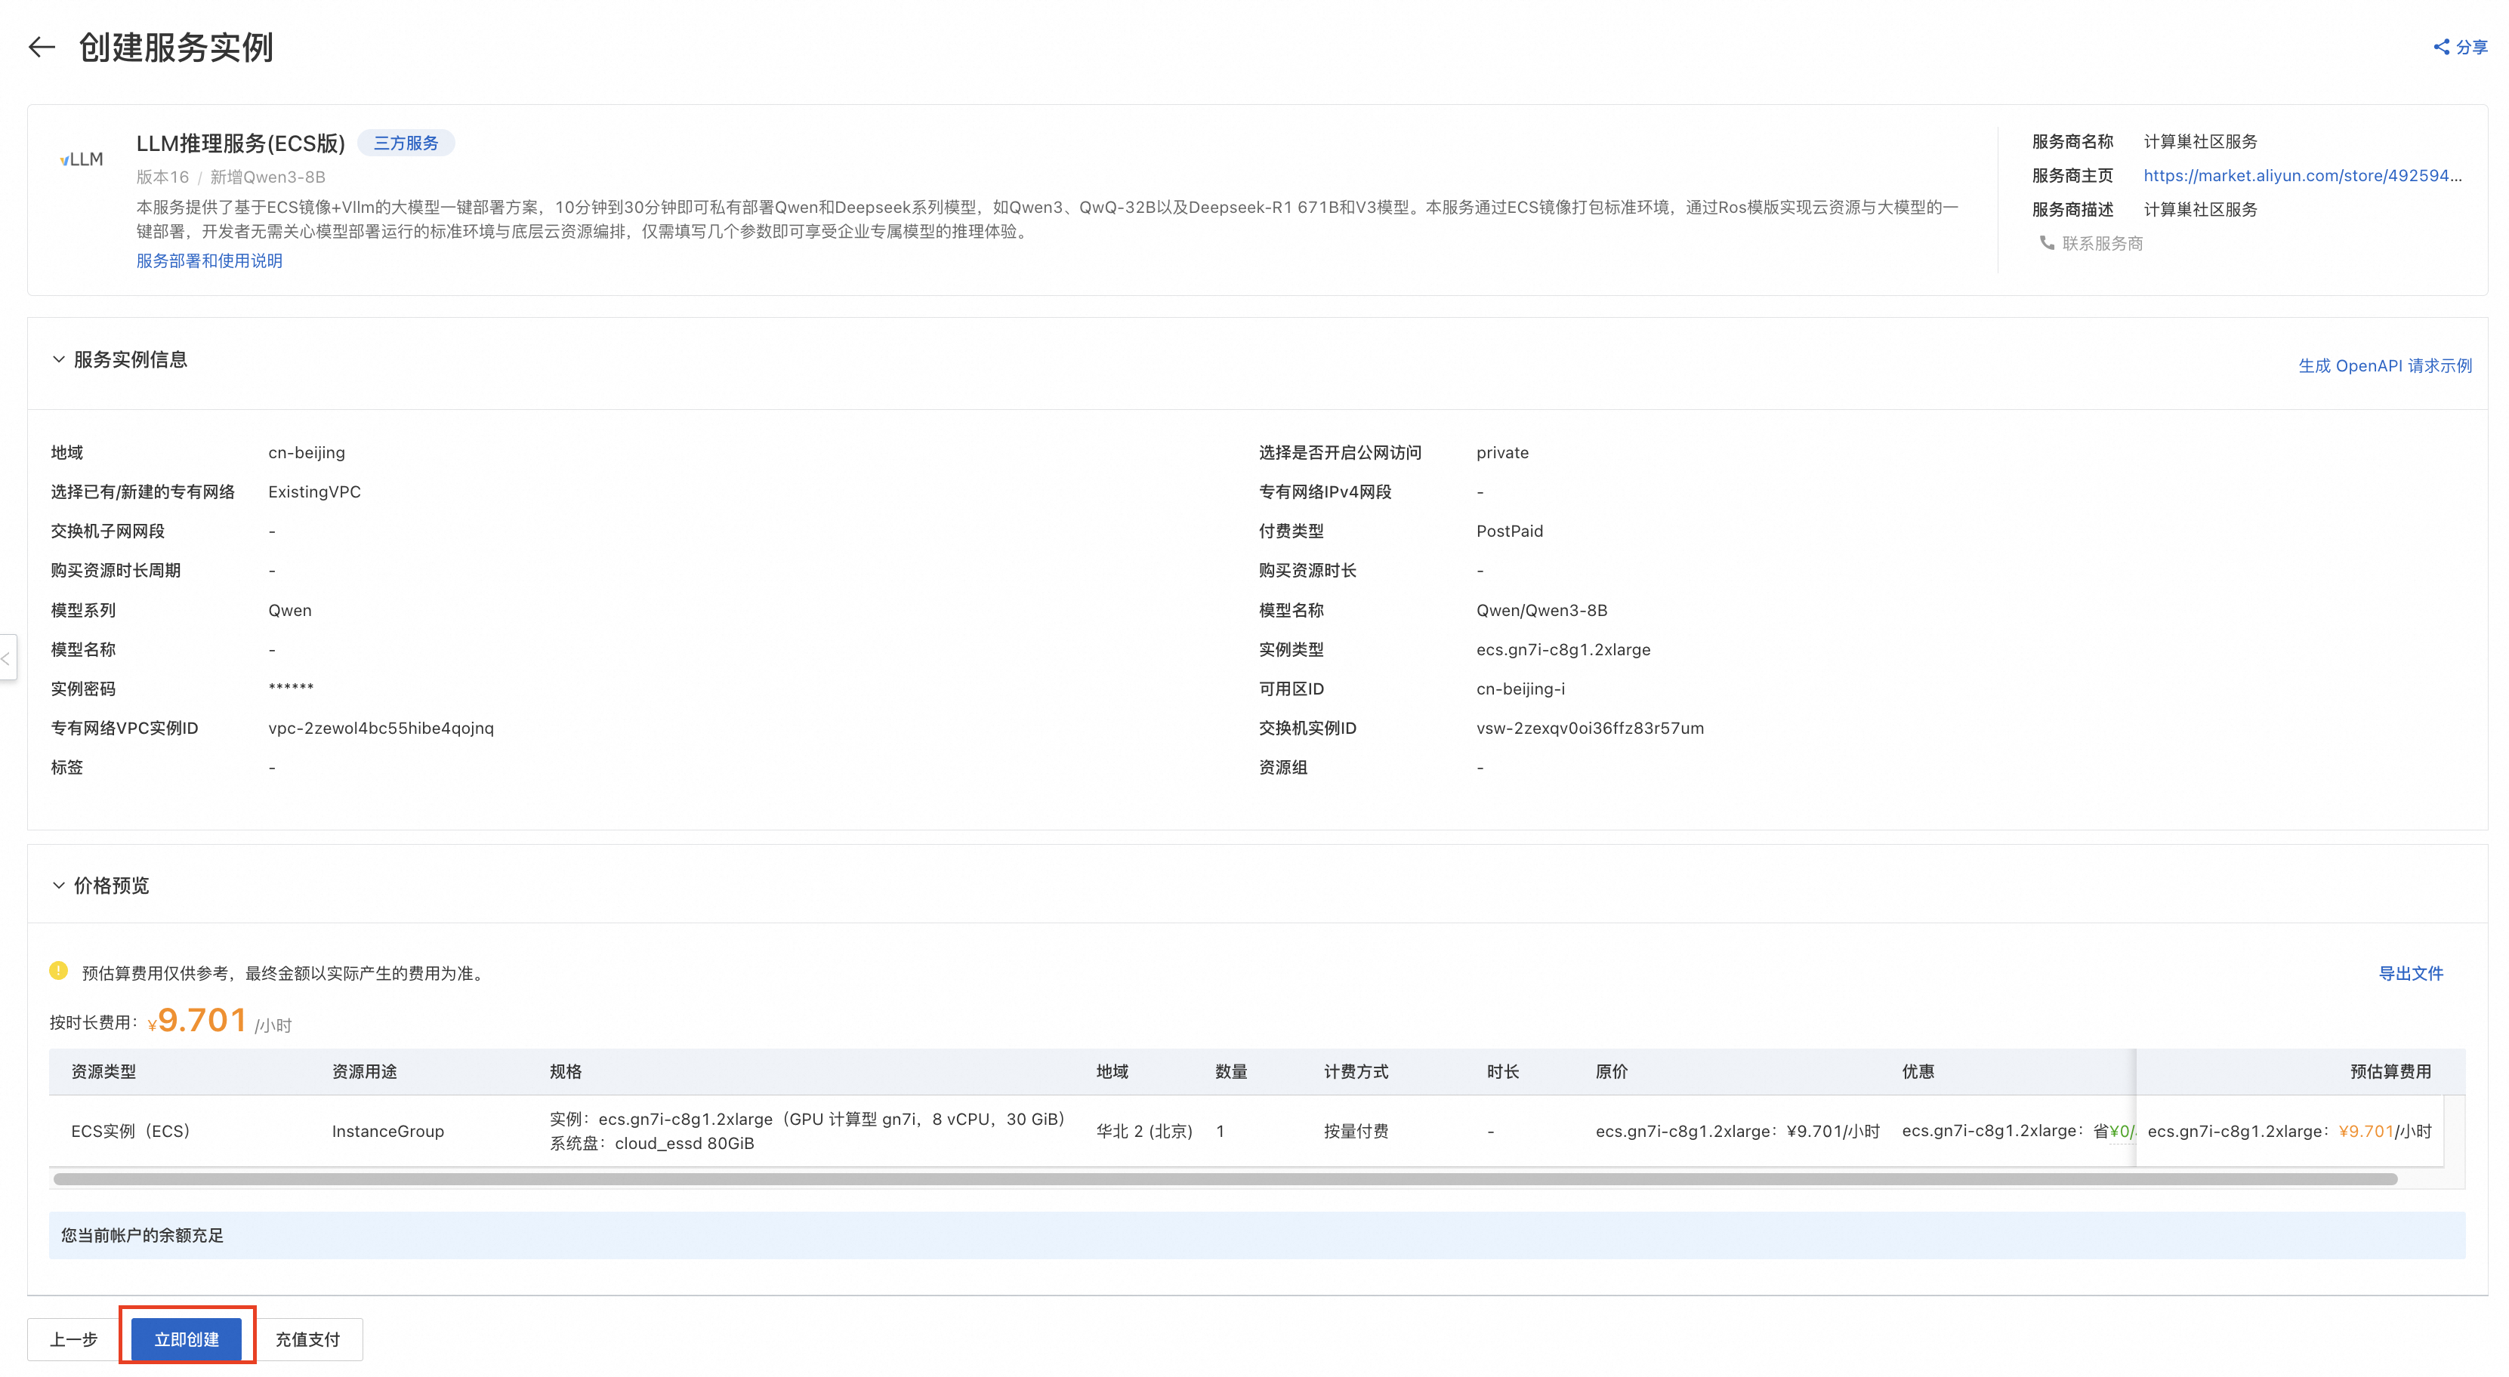This screenshot has width=2509, height=1377.
Task: Click the left sidebar expand handle
Action: click(7, 658)
